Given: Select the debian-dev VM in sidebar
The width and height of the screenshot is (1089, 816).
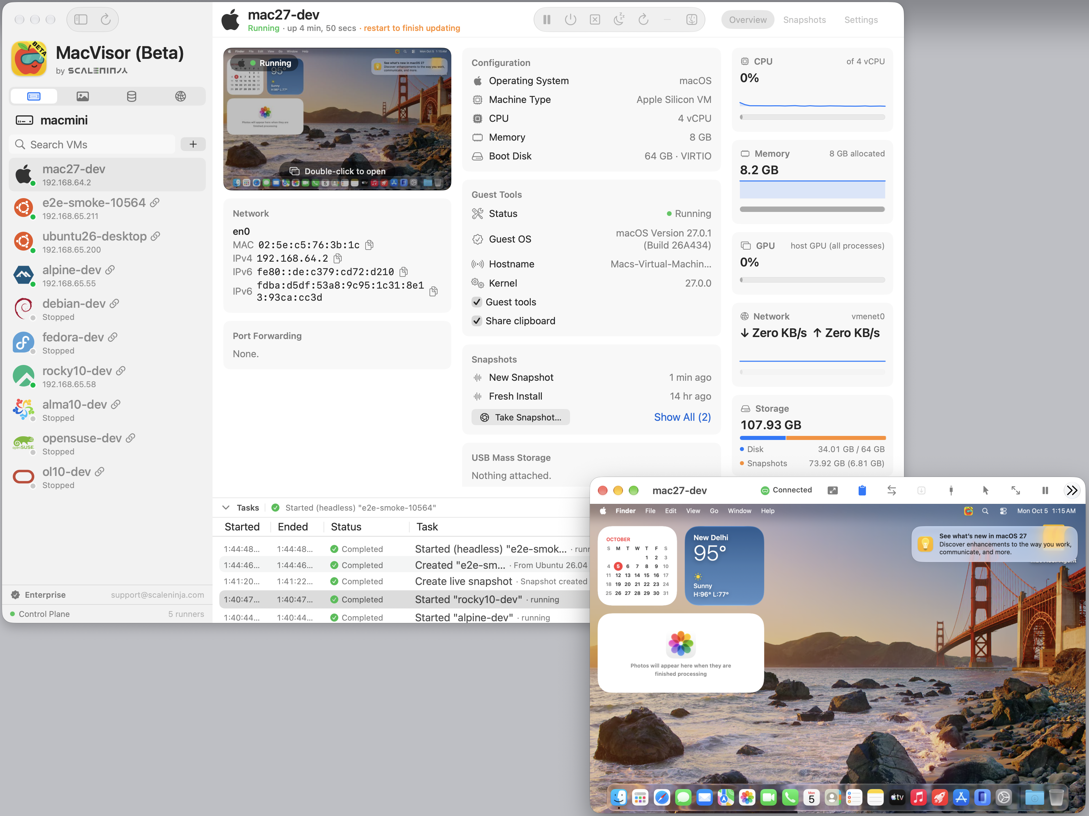Looking at the screenshot, I should (107, 310).
